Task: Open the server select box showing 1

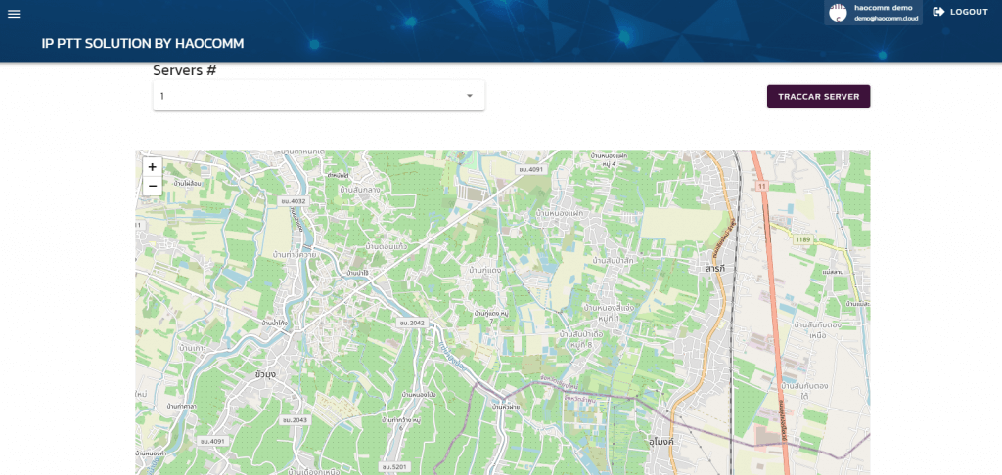Action: point(319,96)
